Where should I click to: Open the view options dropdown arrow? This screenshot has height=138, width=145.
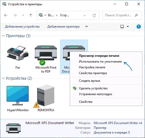(128, 27)
